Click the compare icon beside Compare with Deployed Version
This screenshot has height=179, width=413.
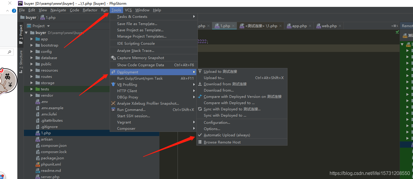[x=200, y=96]
